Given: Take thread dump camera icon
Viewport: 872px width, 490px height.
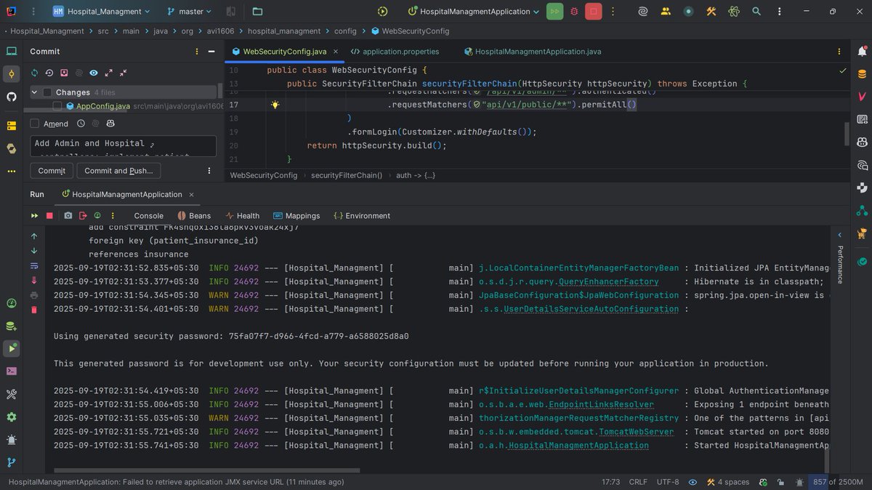Looking at the screenshot, I should tap(68, 216).
